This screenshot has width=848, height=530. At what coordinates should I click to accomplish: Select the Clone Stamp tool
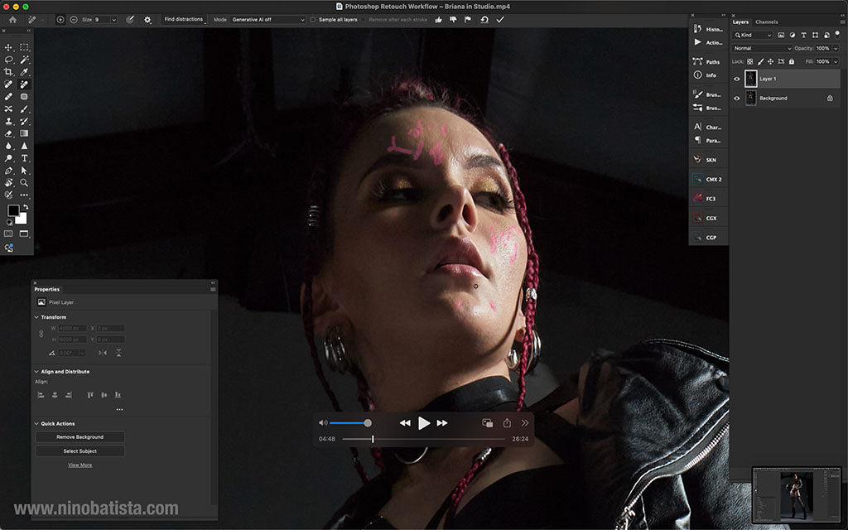(x=9, y=122)
